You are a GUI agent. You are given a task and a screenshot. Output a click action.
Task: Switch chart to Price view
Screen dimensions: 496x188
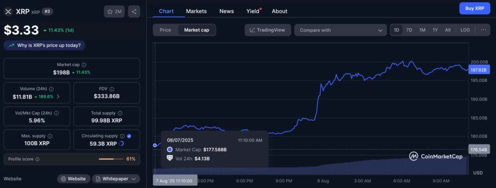[165, 30]
